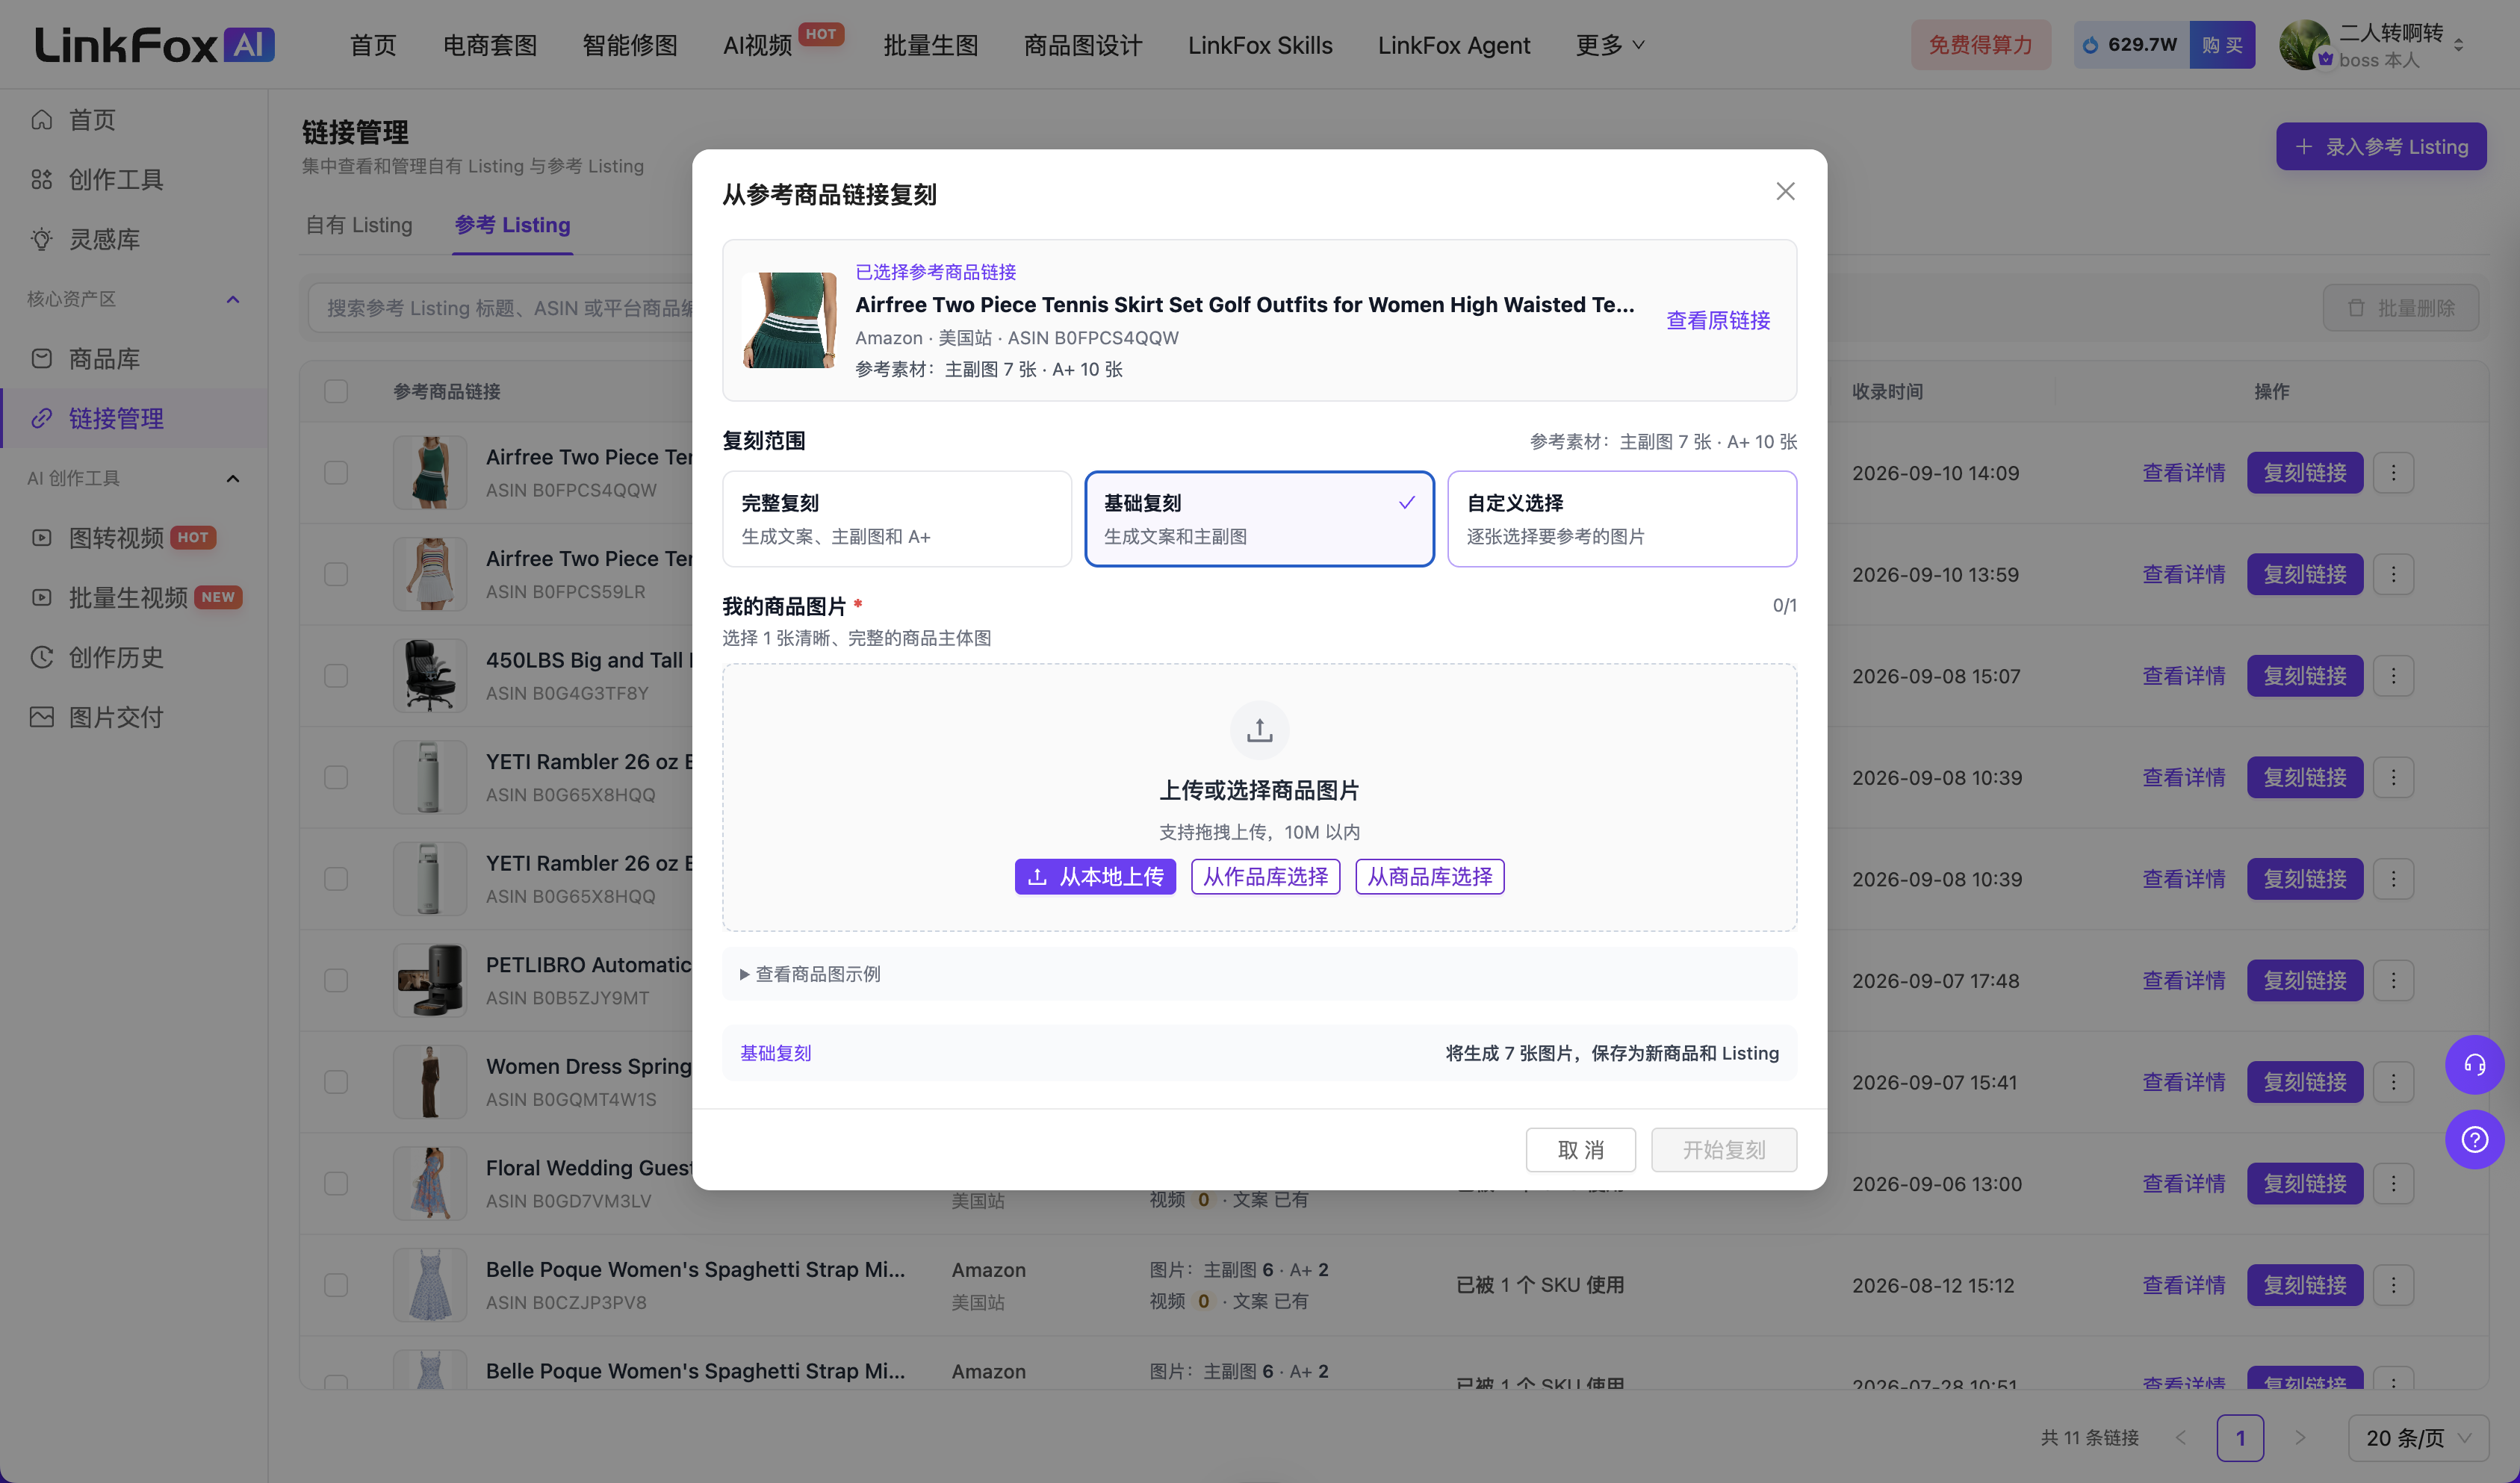Select 链接管理 link icon in sidebar
The width and height of the screenshot is (2520, 1483).
[41, 418]
